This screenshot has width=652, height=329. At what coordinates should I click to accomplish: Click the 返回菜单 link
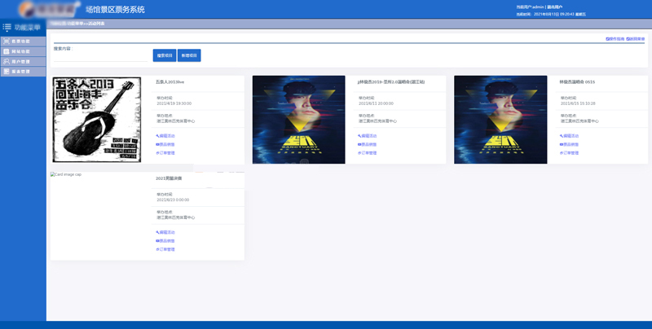[x=636, y=38]
